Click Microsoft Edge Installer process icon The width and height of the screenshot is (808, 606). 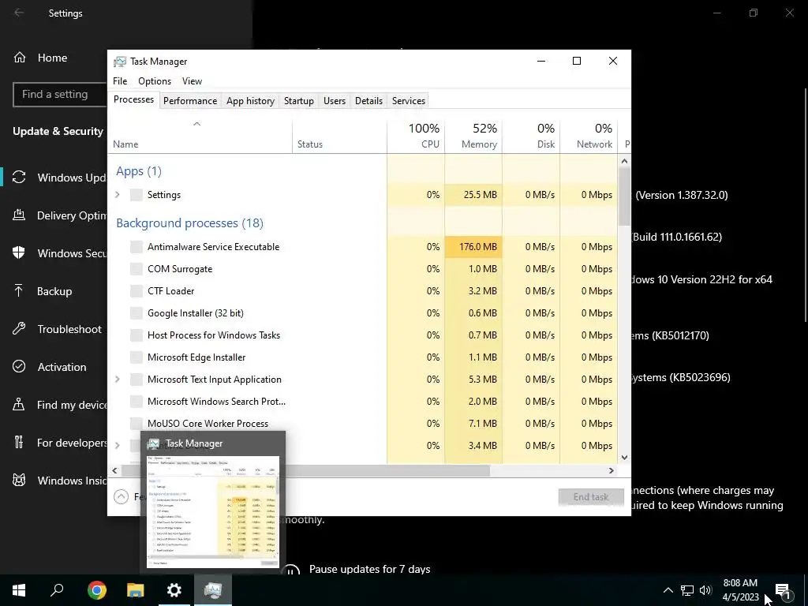click(x=136, y=357)
